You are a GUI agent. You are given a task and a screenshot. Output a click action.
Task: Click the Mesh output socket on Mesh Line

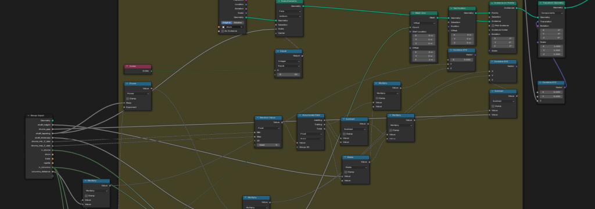437,17
